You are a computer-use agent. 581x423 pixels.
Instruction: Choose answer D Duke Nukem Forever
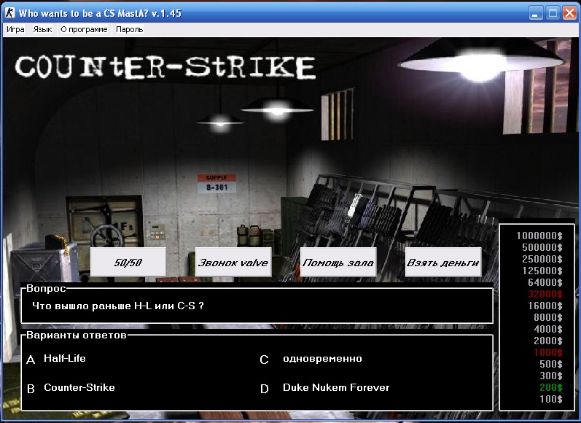pyautogui.click(x=335, y=388)
